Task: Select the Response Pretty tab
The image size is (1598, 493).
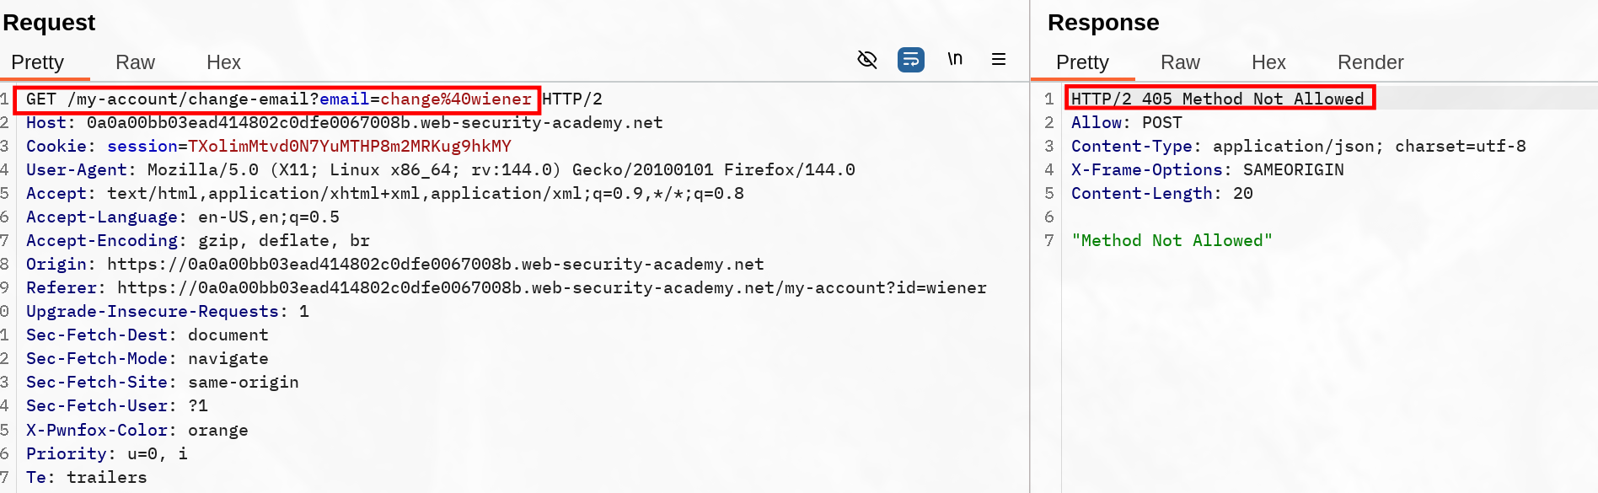Action: point(1082,62)
